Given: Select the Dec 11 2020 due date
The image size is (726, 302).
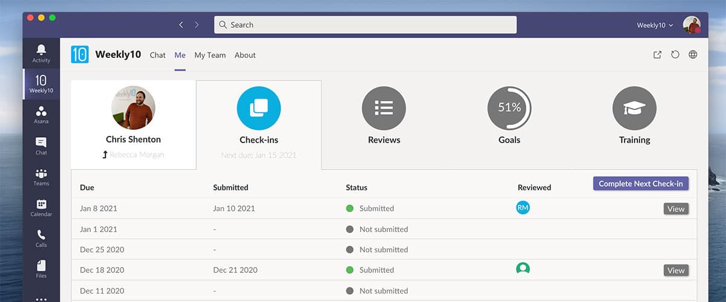Looking at the screenshot, I should [x=100, y=291].
